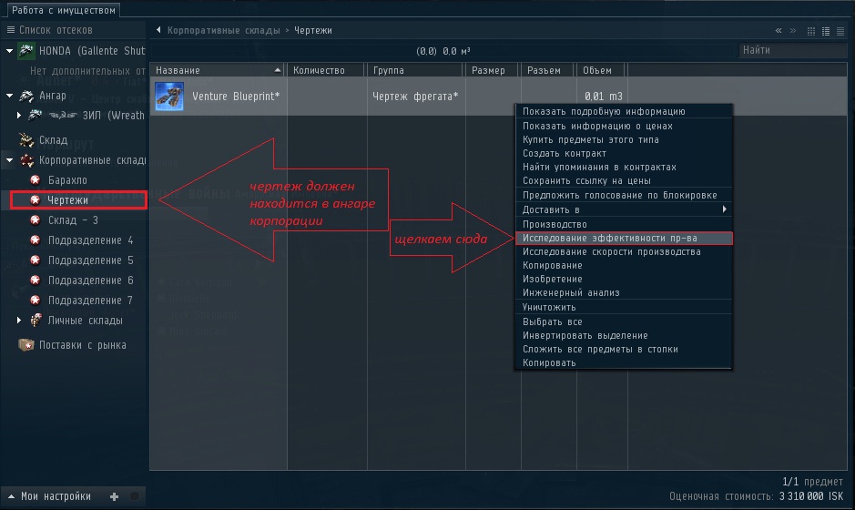Image resolution: width=855 pixels, height=510 pixels.
Task: Choose Сохранить ссылку на цены
Action: (x=623, y=180)
